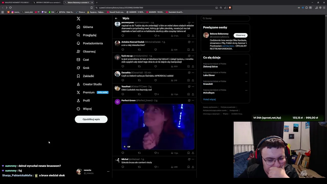Viewport: 327px width, 184px height.
Task: Open Darashia's profile avatar
Action: (118, 74)
